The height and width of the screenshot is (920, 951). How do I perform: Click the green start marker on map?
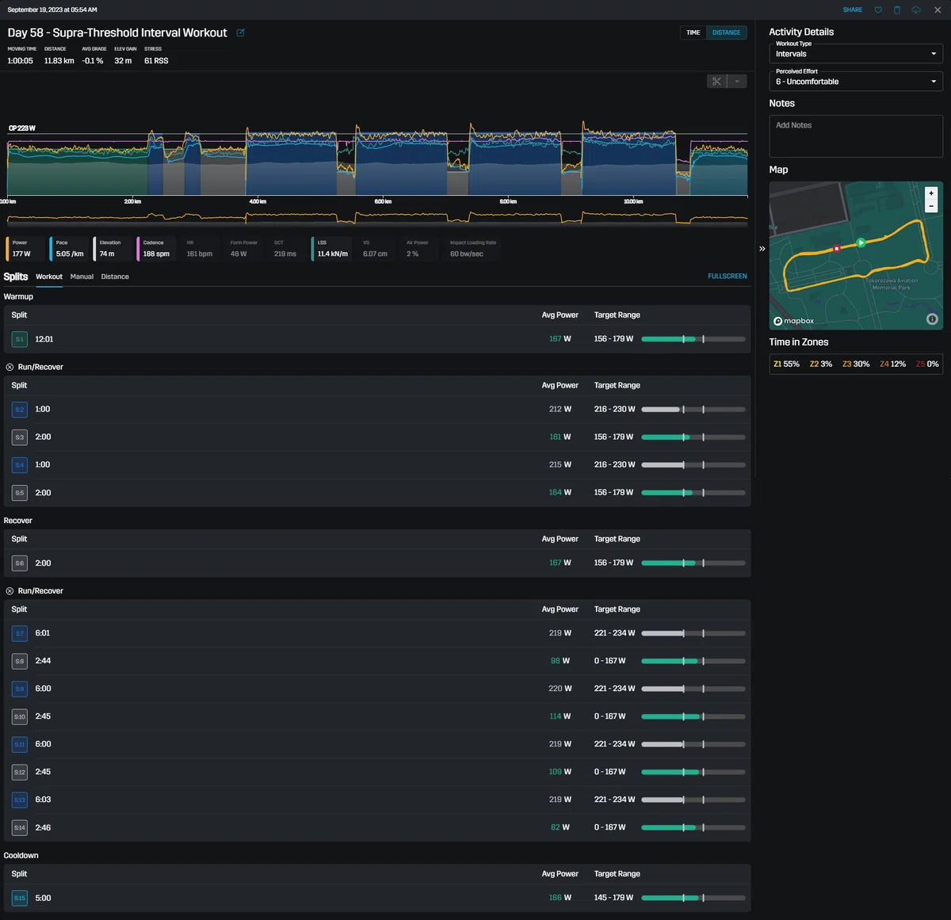(861, 242)
